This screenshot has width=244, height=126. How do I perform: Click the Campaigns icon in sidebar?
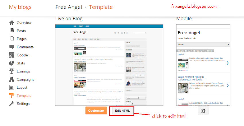(11, 79)
